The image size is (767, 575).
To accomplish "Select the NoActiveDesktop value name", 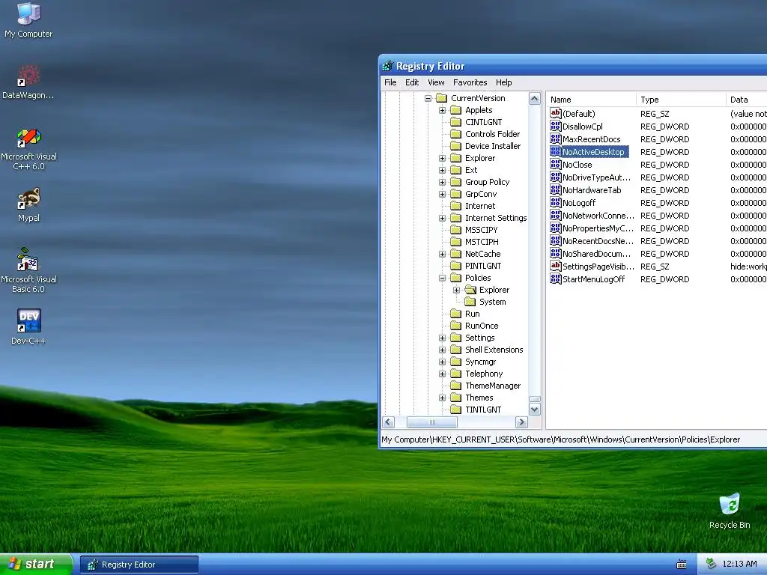I will click(593, 152).
